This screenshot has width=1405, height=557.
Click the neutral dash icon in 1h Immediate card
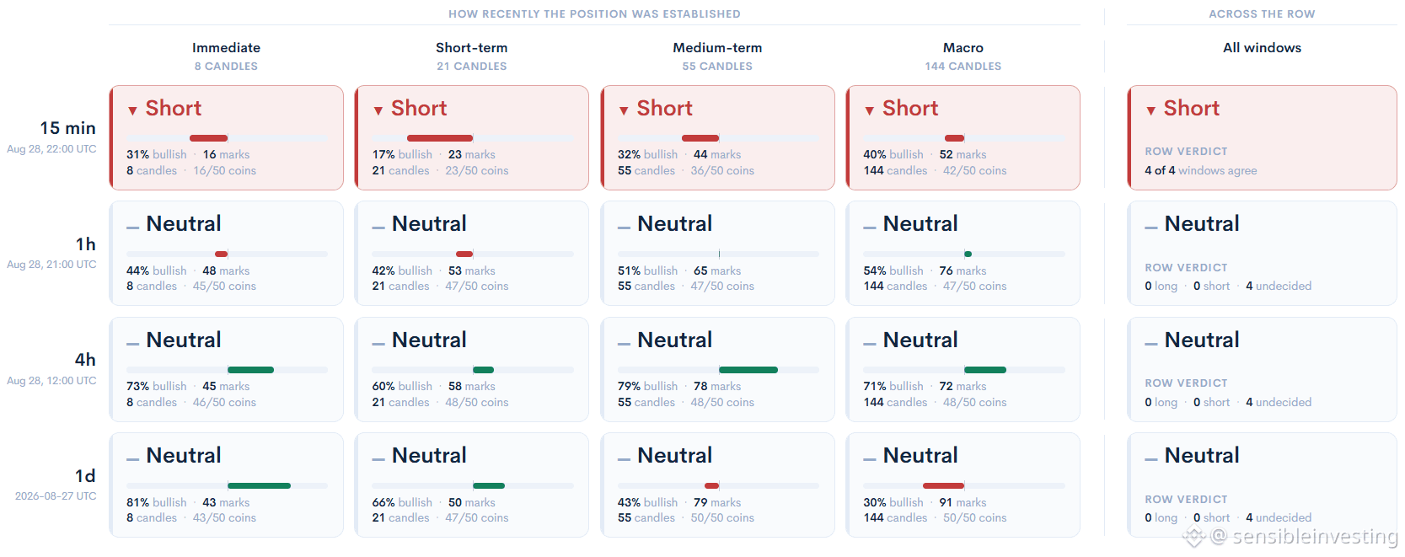[x=132, y=227]
